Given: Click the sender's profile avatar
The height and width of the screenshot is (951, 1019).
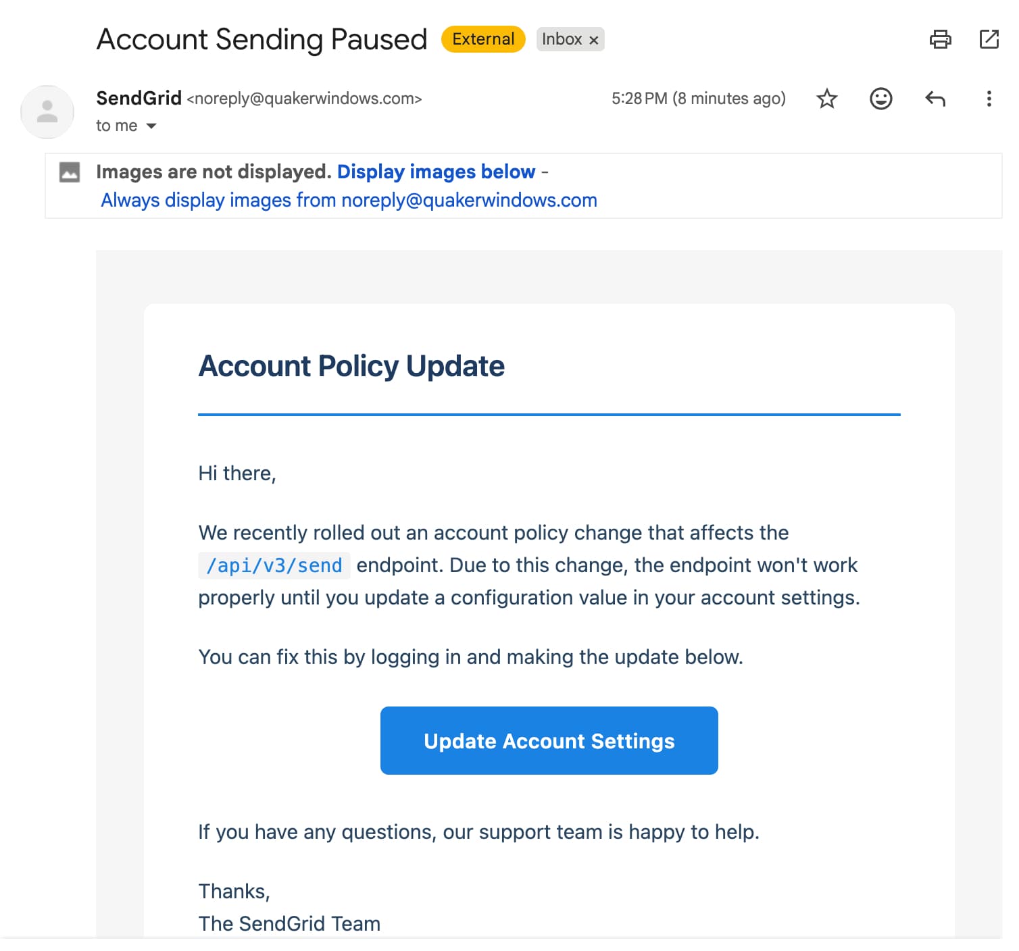Looking at the screenshot, I should 47,111.
